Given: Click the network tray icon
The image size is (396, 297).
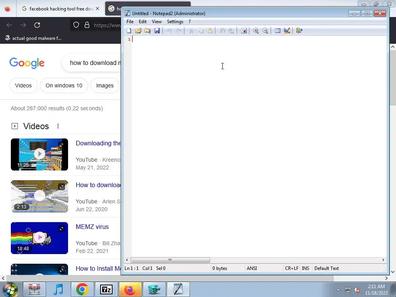Looking at the screenshot, I should pyautogui.click(x=348, y=290).
